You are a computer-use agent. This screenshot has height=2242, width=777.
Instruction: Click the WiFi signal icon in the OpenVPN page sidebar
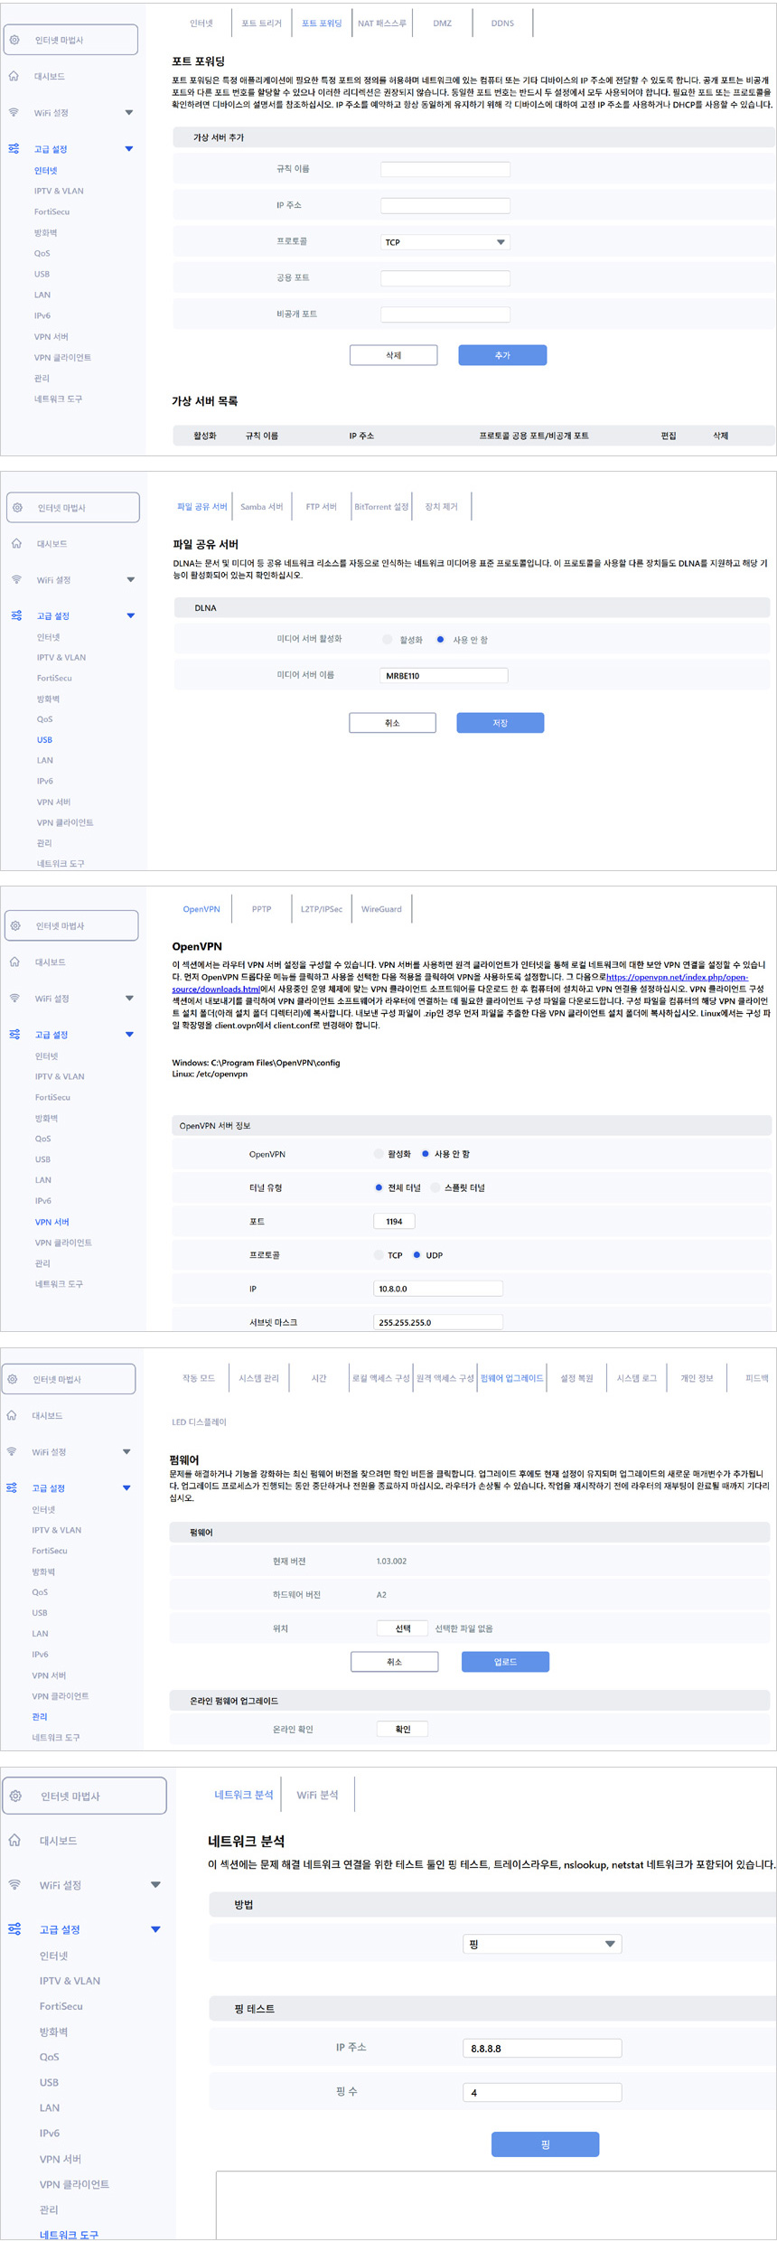pyautogui.click(x=14, y=998)
